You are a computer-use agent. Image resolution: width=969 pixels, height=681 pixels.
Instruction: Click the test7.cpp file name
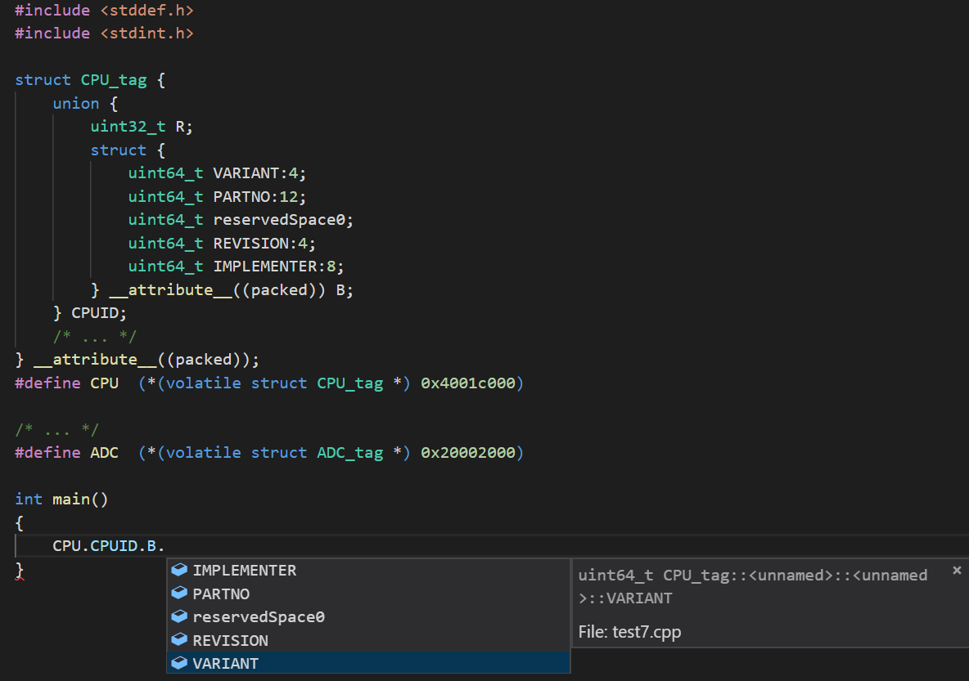[646, 631]
